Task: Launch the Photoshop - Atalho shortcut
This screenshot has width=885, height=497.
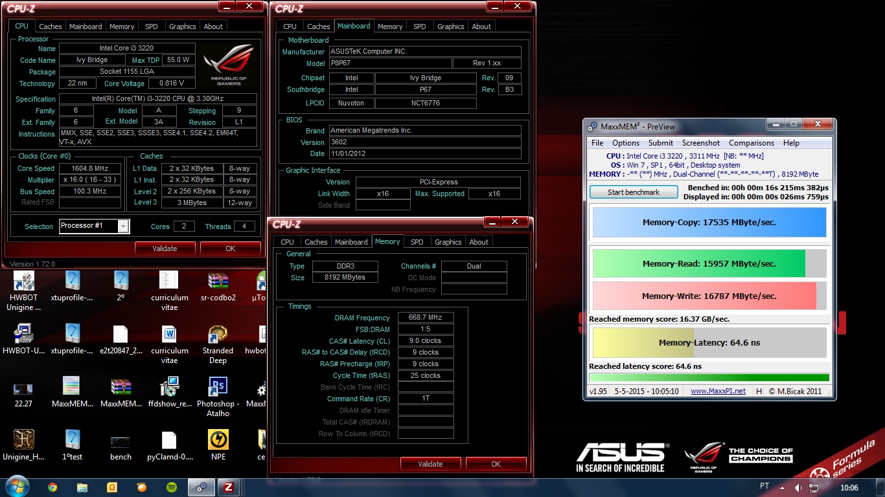Action: [218, 397]
